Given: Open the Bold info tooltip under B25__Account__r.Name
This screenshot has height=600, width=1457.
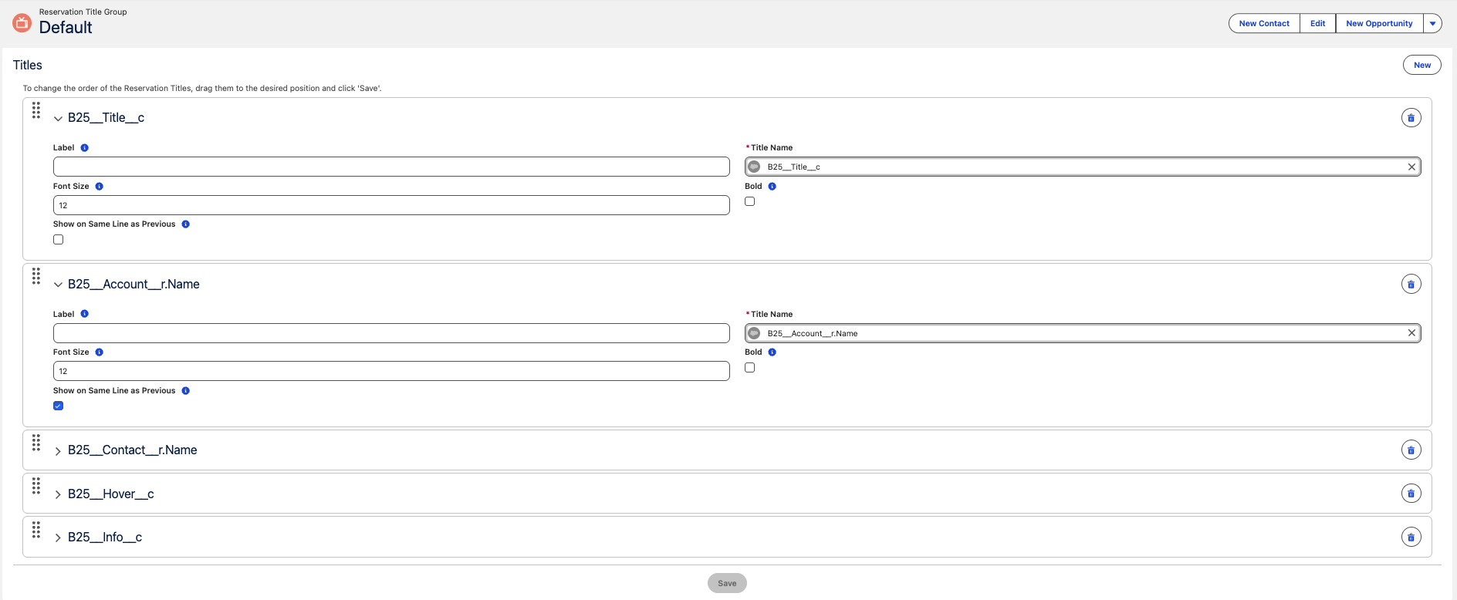Looking at the screenshot, I should (x=772, y=352).
